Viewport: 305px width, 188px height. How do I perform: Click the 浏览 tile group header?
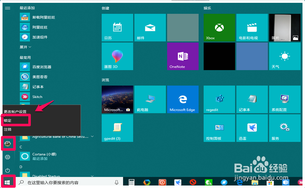click(105, 80)
